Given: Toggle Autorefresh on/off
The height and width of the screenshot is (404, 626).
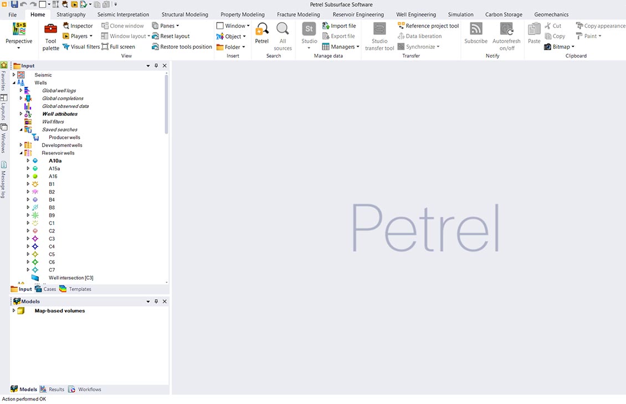Looking at the screenshot, I should tap(506, 35).
